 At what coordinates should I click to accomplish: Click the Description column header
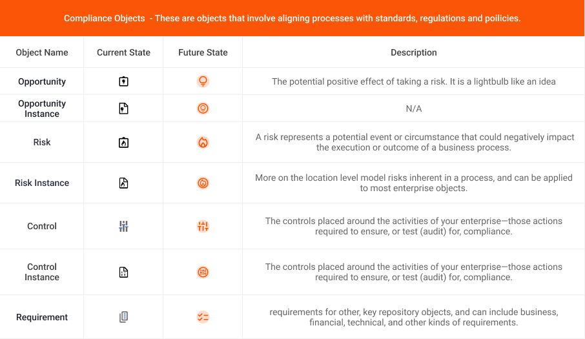(414, 52)
